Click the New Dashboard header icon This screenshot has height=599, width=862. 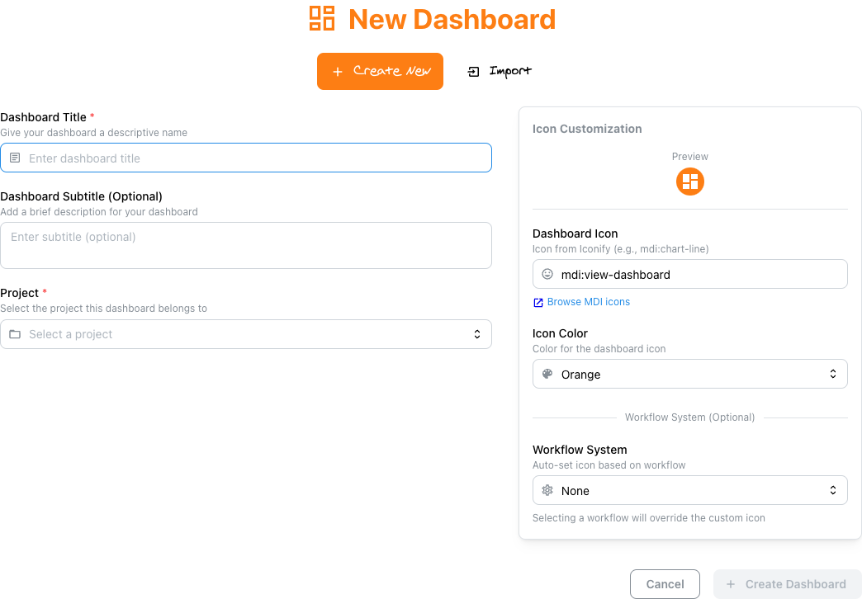322,18
